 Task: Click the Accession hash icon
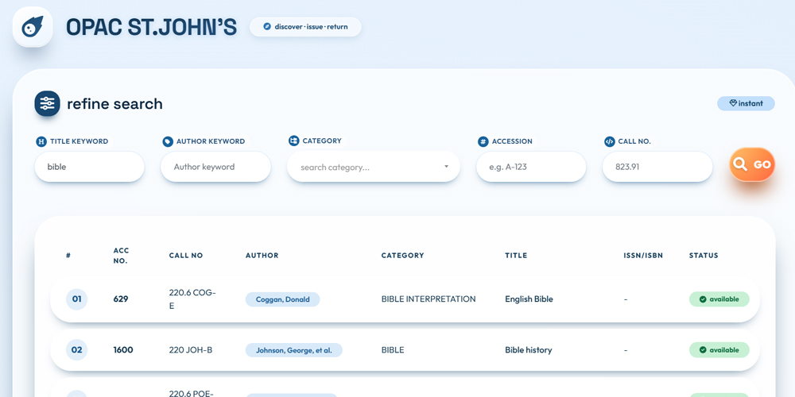(x=483, y=142)
